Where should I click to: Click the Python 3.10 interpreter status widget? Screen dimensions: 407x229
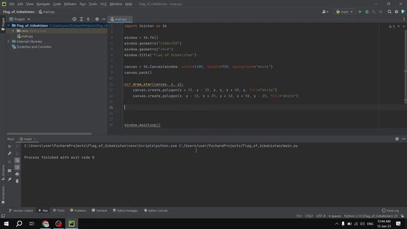(x=371, y=216)
